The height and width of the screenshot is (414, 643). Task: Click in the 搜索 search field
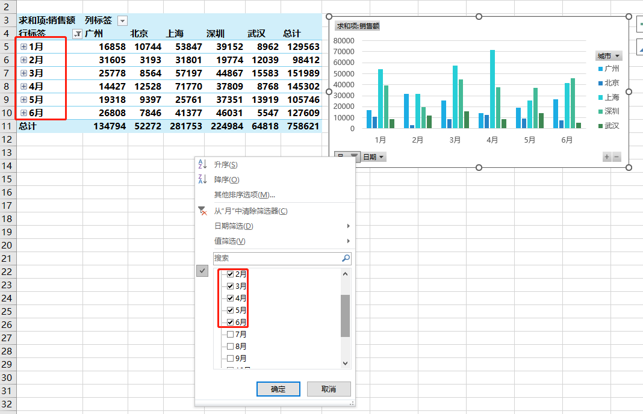[x=276, y=258]
